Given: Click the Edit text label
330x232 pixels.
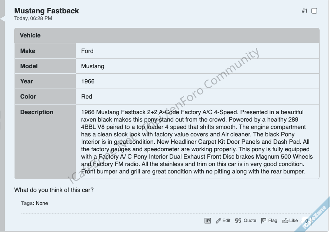Looking at the screenshot, I should [x=226, y=221].
